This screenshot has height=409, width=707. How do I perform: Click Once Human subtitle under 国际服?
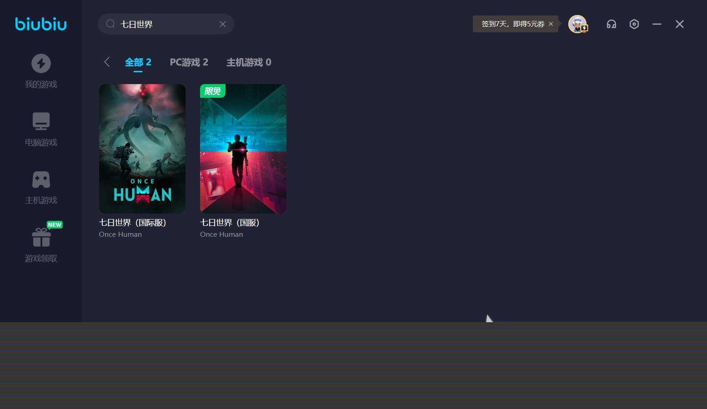[120, 234]
